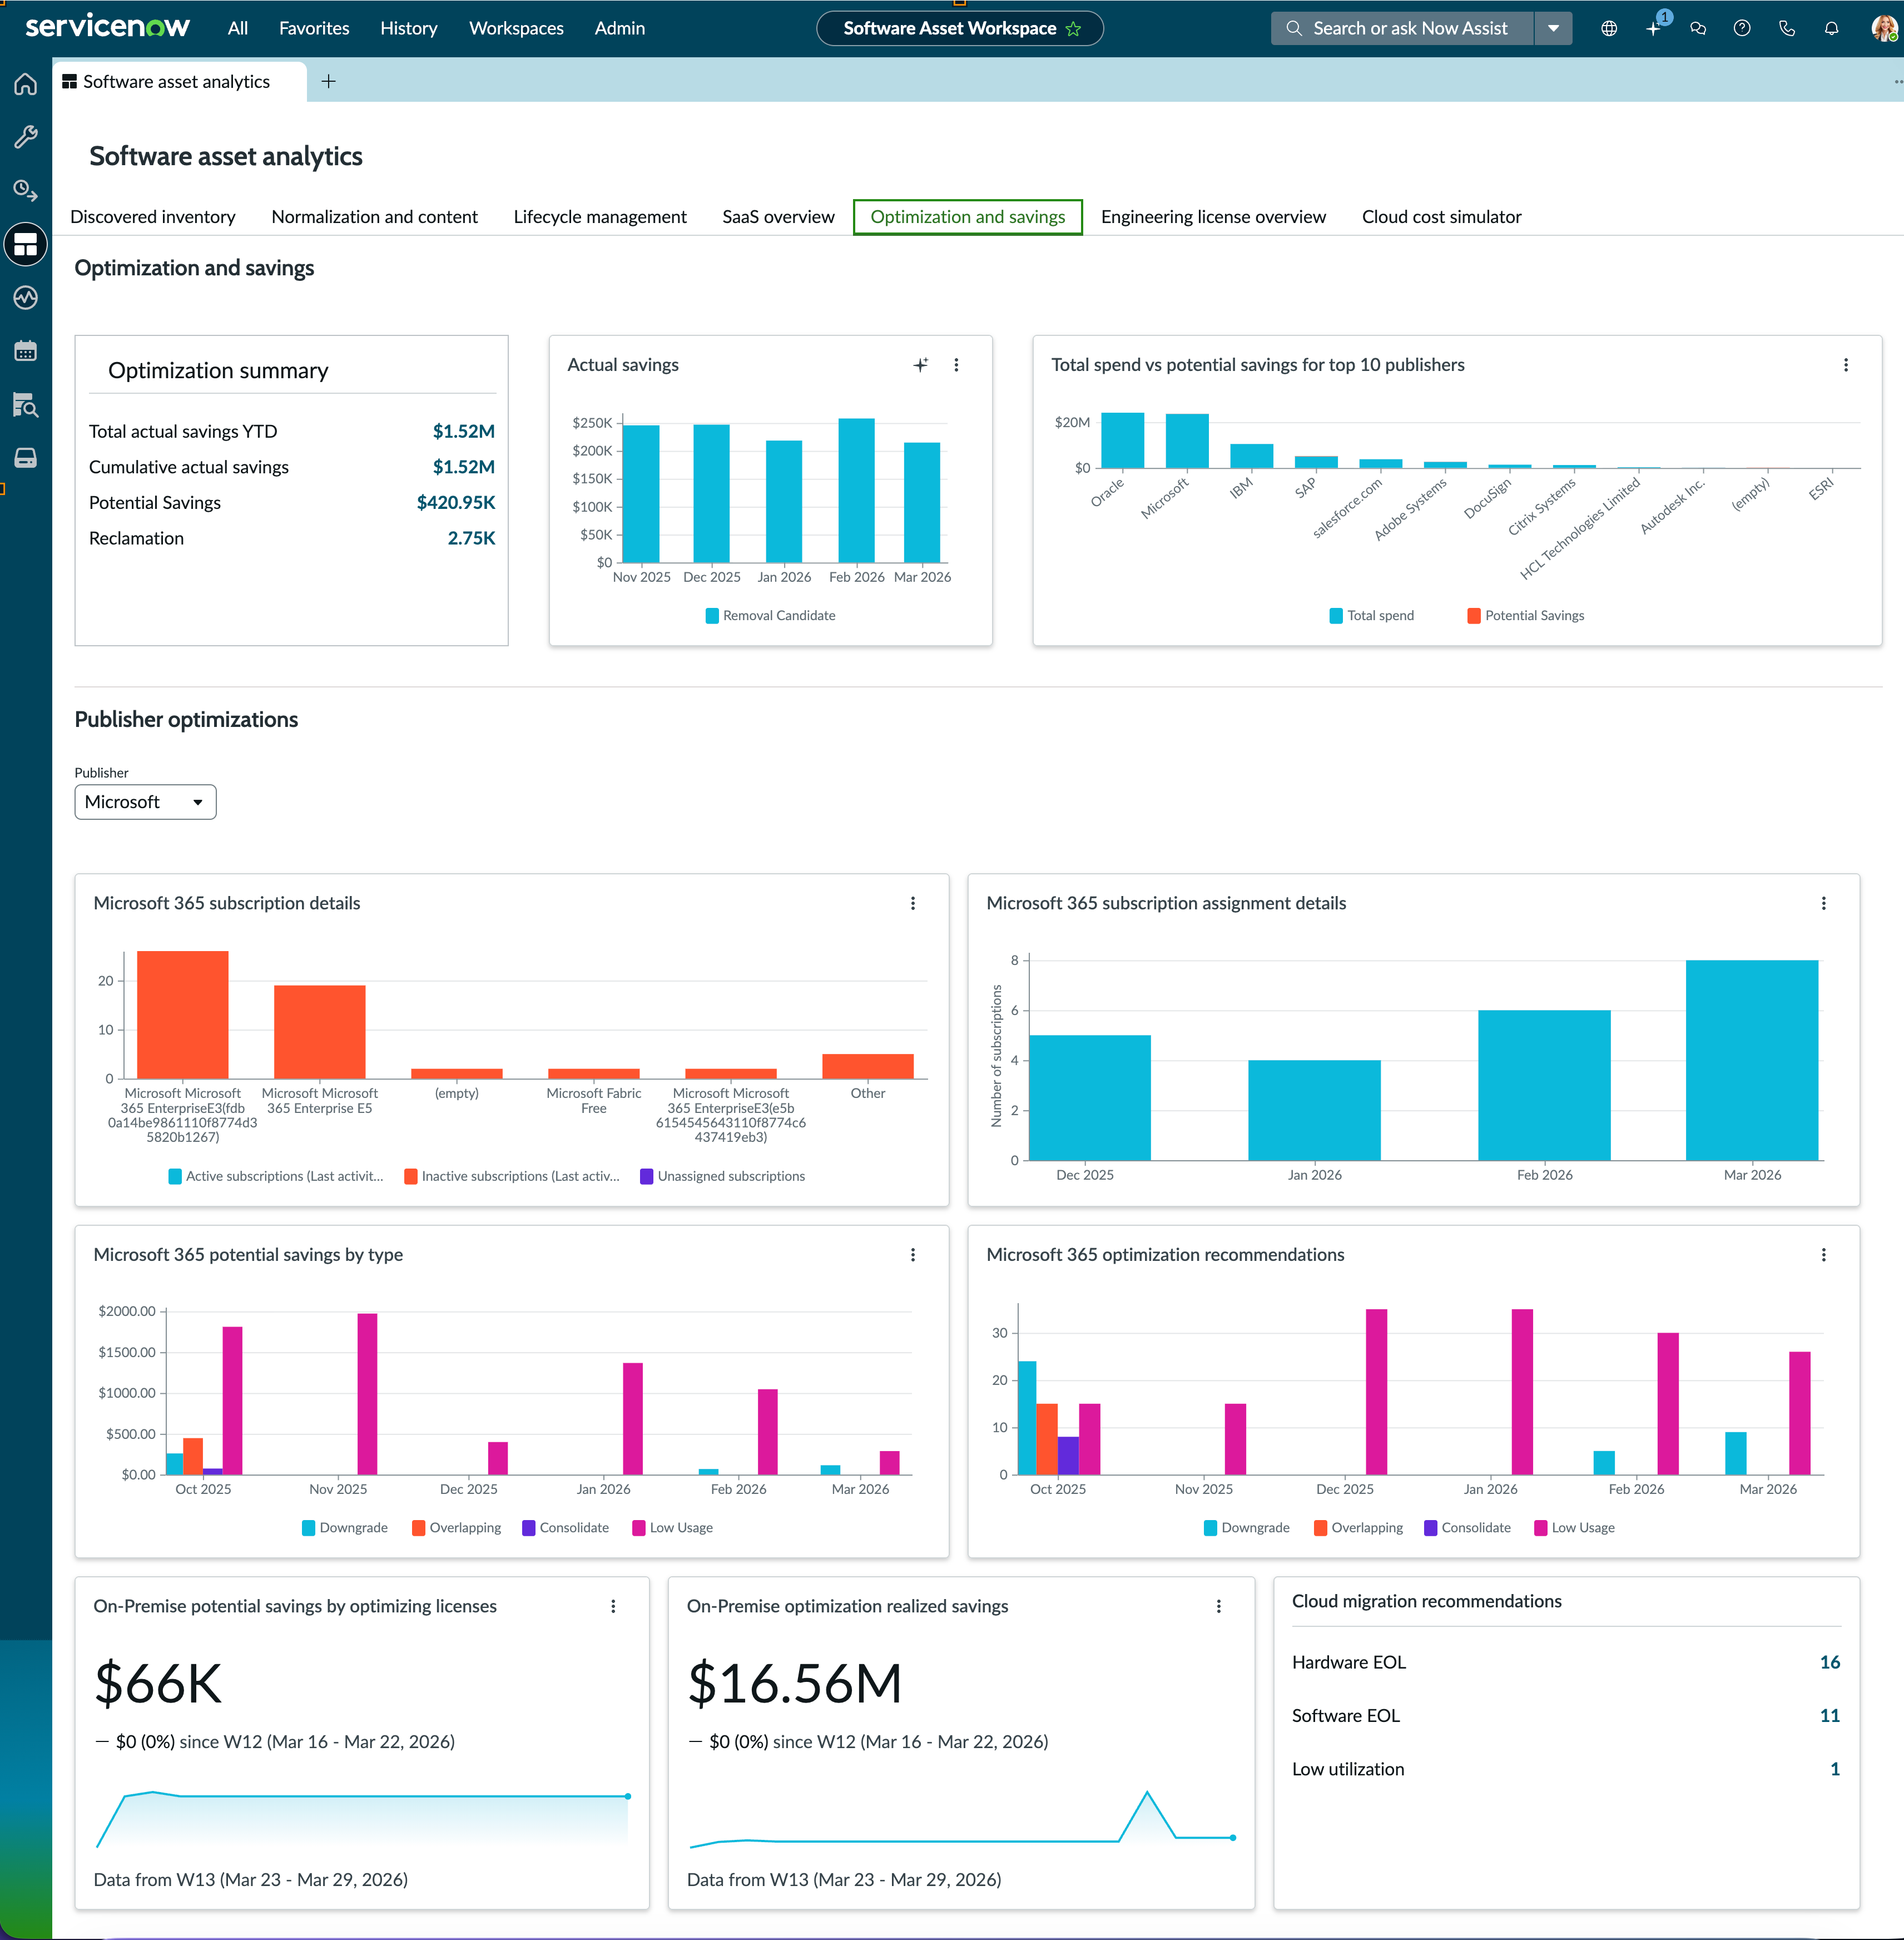Toggle Overlapping legend in optimization recommendations chart

[1358, 1527]
